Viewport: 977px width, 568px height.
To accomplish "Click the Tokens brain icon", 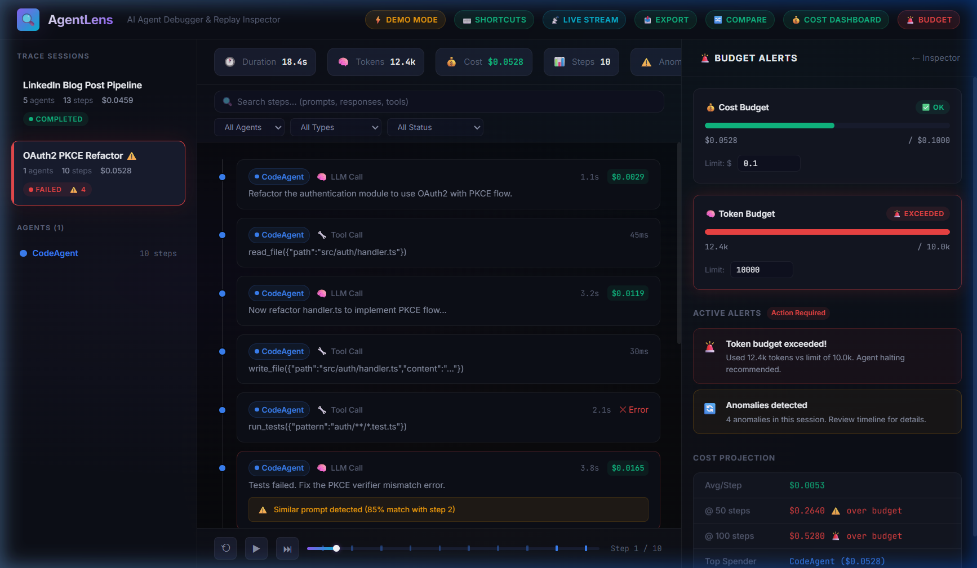I will click(343, 62).
